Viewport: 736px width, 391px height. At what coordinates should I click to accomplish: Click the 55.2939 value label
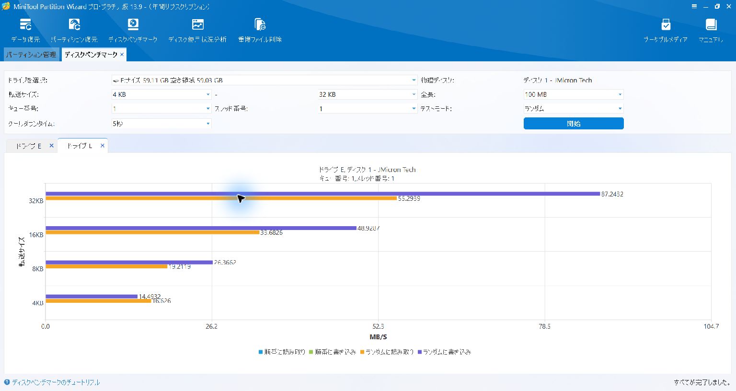[409, 198]
